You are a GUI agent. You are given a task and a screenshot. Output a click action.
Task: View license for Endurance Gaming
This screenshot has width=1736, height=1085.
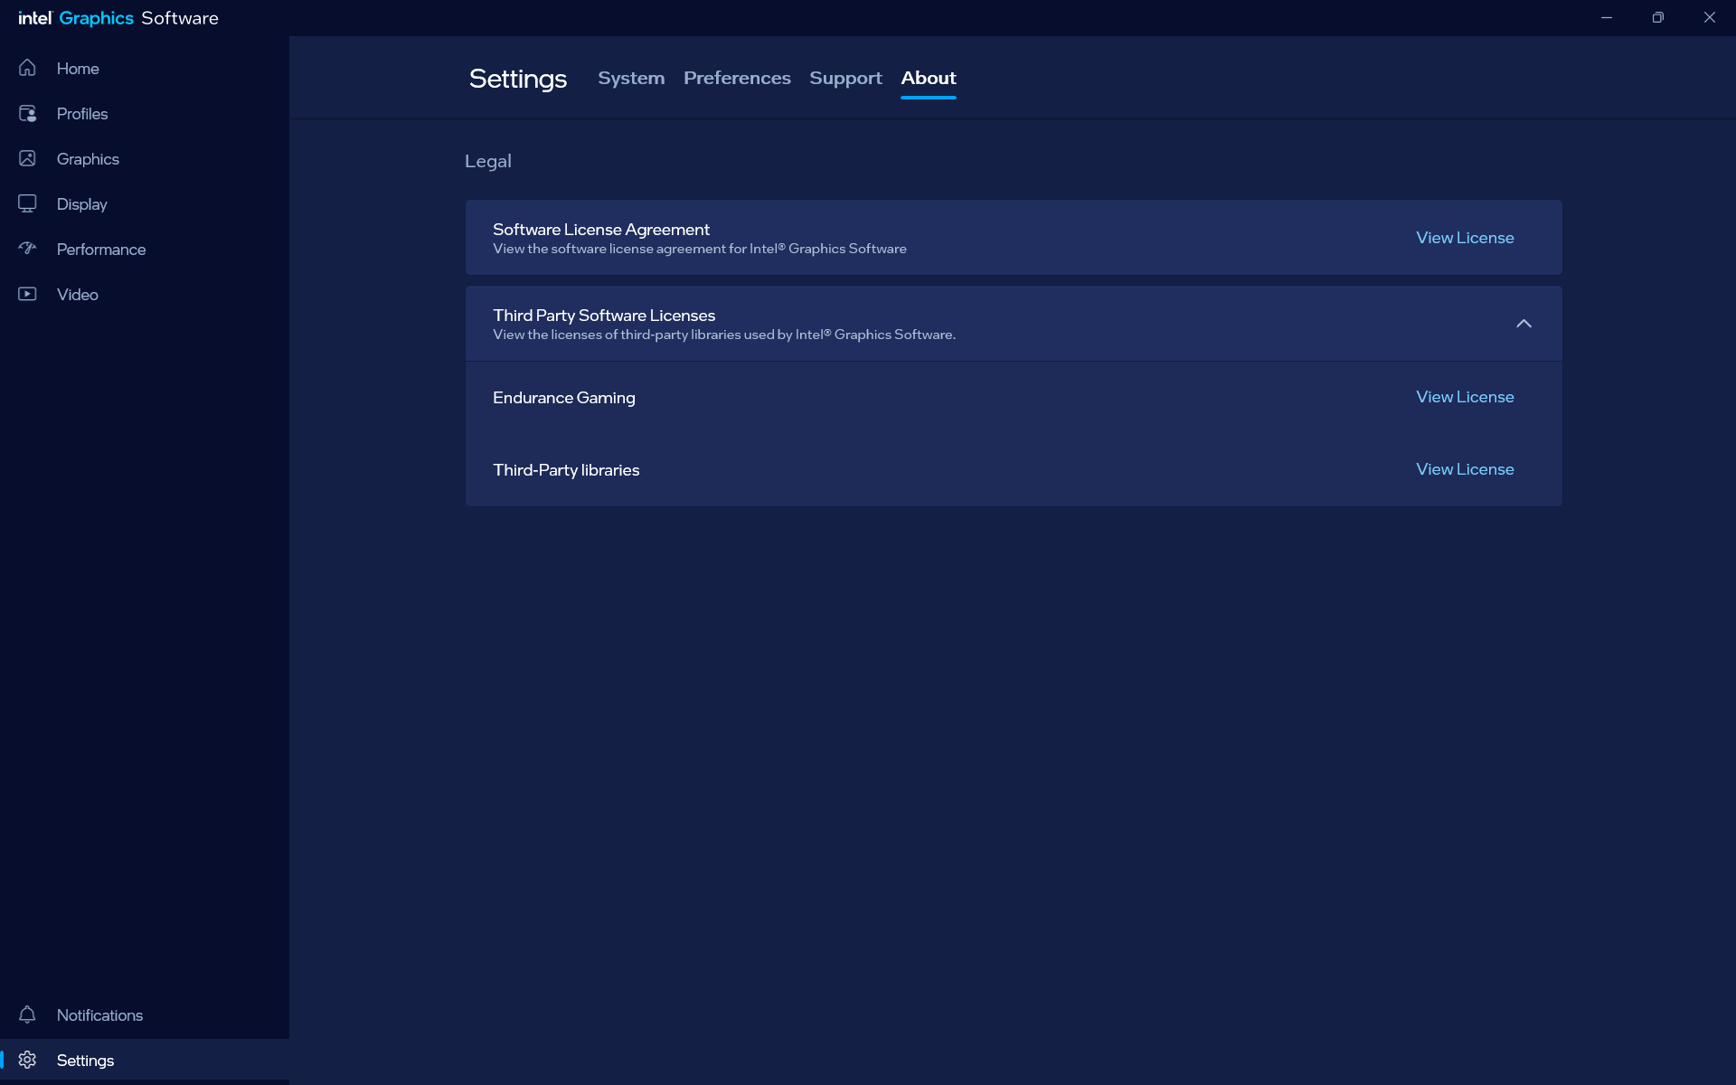click(x=1465, y=397)
